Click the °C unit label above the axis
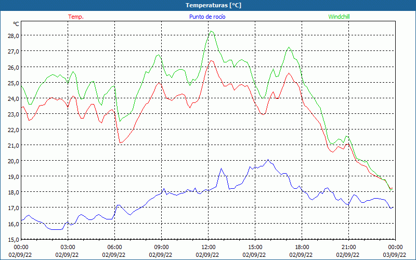The width and height of the screenshot is (416, 260). (x=16, y=24)
